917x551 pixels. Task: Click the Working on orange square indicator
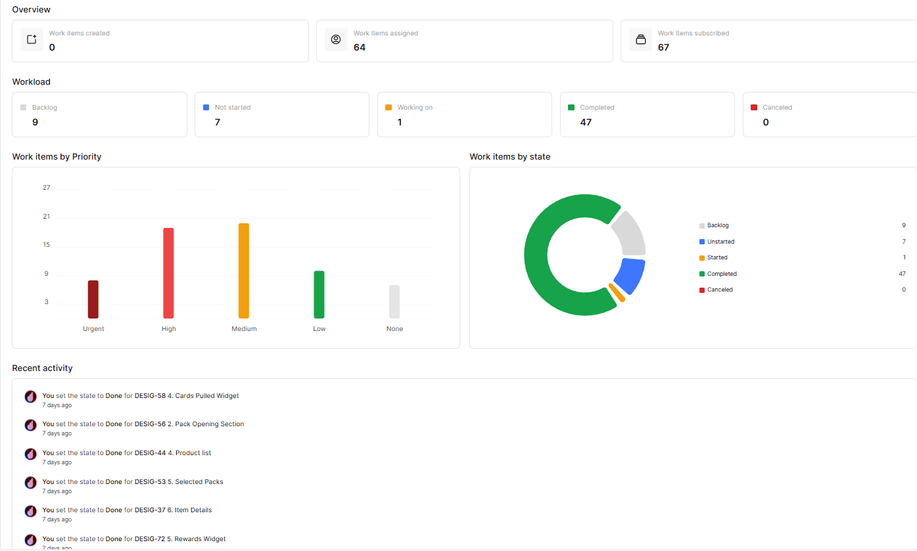(389, 106)
